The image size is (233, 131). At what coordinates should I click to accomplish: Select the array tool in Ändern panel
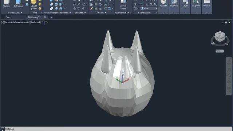tap(110, 9)
